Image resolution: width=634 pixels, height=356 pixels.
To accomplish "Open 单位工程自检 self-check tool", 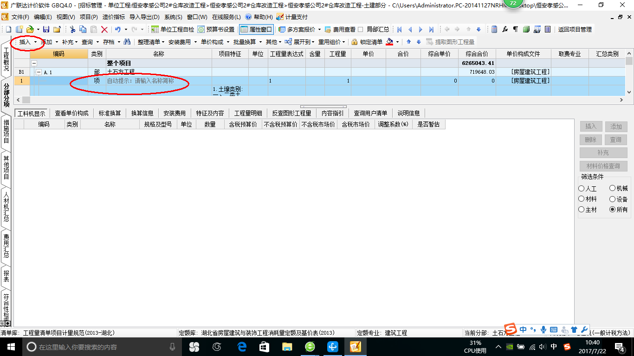I will (x=173, y=29).
